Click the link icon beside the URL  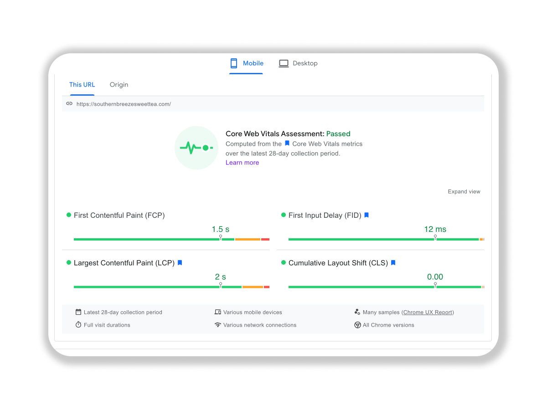(x=69, y=104)
